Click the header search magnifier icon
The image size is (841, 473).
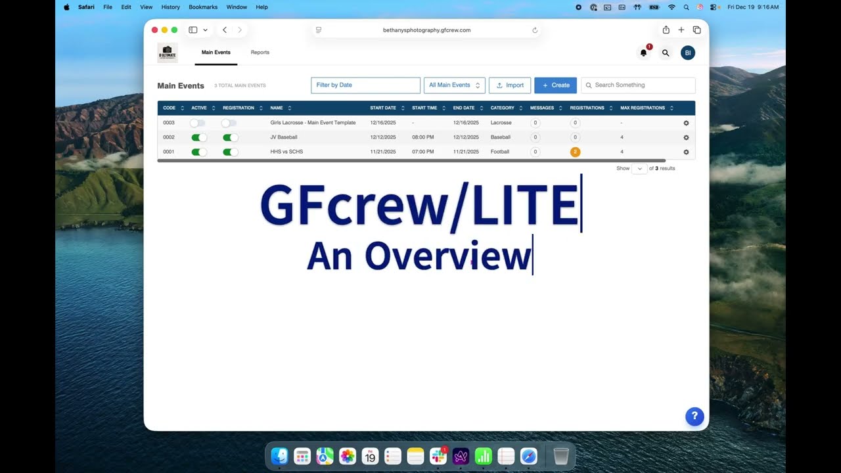click(x=666, y=53)
